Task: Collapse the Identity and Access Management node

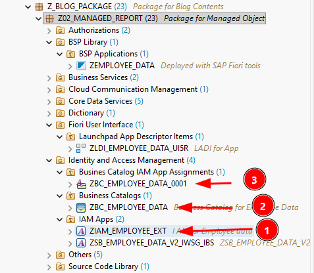Action: (49, 160)
